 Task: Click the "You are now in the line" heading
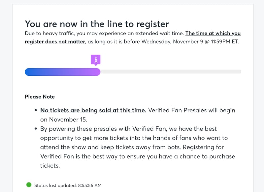(97, 24)
